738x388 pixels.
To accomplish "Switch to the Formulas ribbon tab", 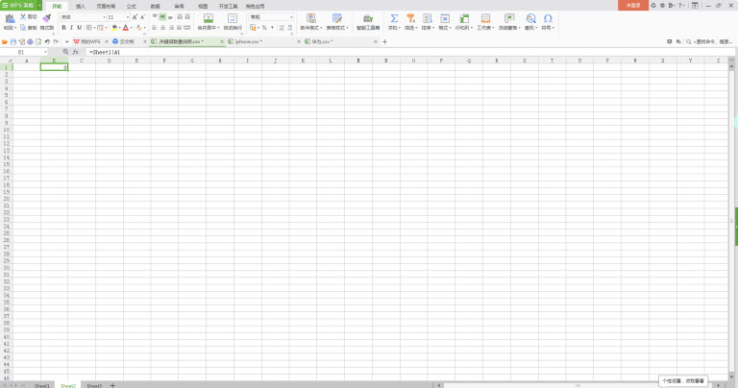I will click(132, 6).
